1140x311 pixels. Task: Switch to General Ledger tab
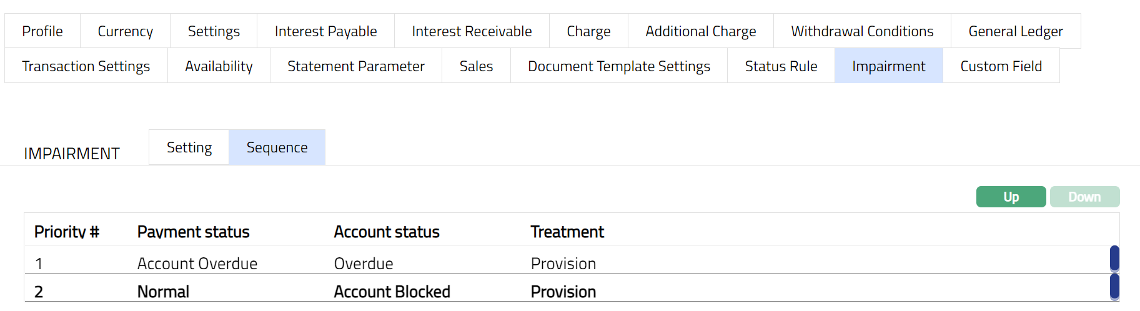click(x=1015, y=31)
